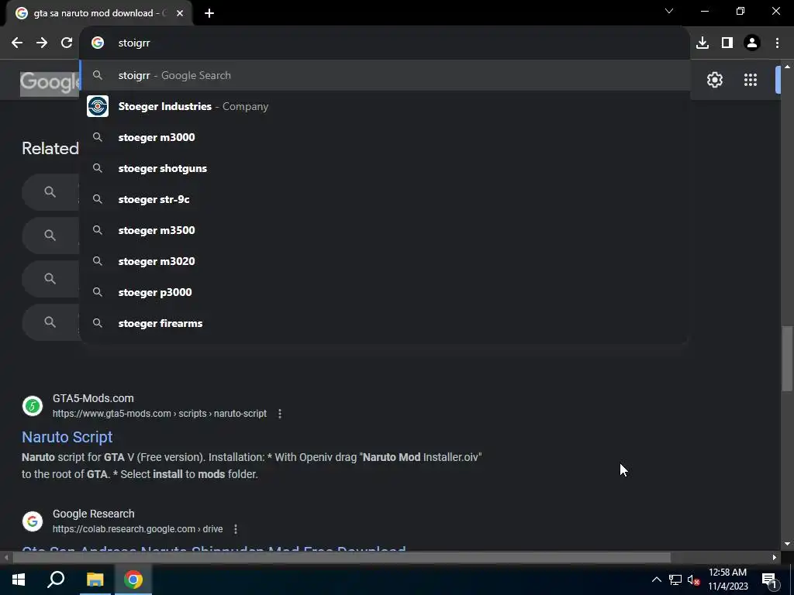794x595 pixels.
Task: Pick the 'stoeger firearms' suggestion
Action: click(x=385, y=323)
